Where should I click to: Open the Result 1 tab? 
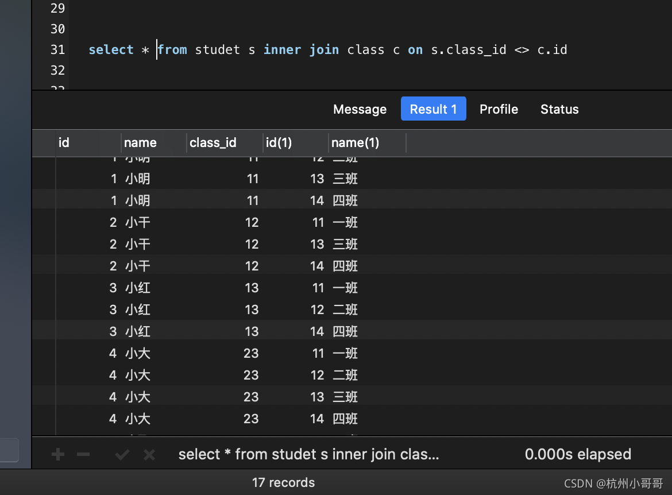tap(433, 109)
